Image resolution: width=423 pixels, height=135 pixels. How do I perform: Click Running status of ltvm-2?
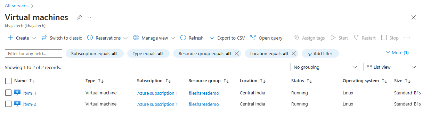click(300, 104)
